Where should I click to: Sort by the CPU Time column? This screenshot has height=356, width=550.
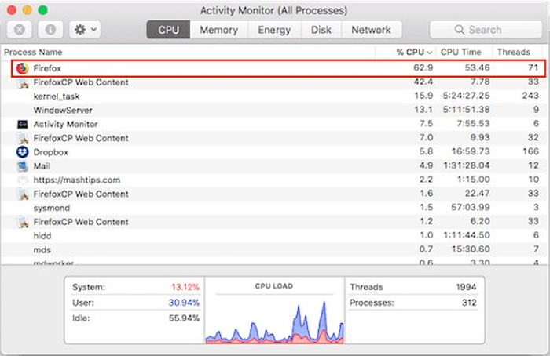click(462, 51)
